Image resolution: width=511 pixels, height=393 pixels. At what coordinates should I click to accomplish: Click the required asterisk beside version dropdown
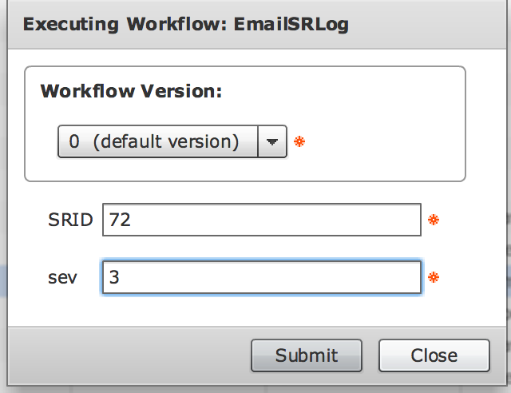point(299,141)
